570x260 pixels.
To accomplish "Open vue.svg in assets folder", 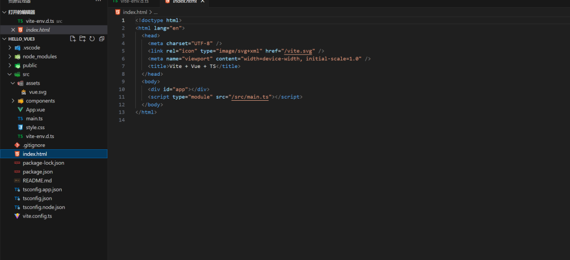I will click(x=37, y=92).
